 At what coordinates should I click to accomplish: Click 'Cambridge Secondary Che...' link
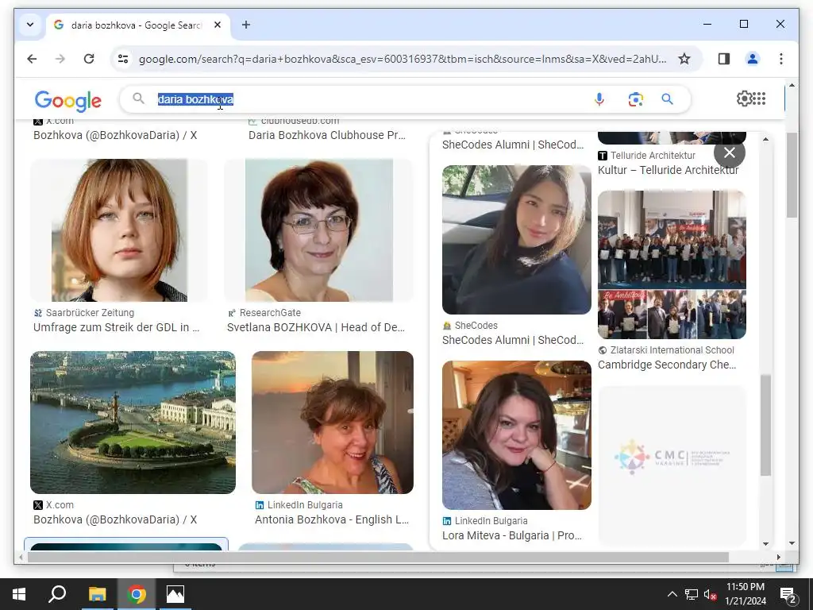667,365
